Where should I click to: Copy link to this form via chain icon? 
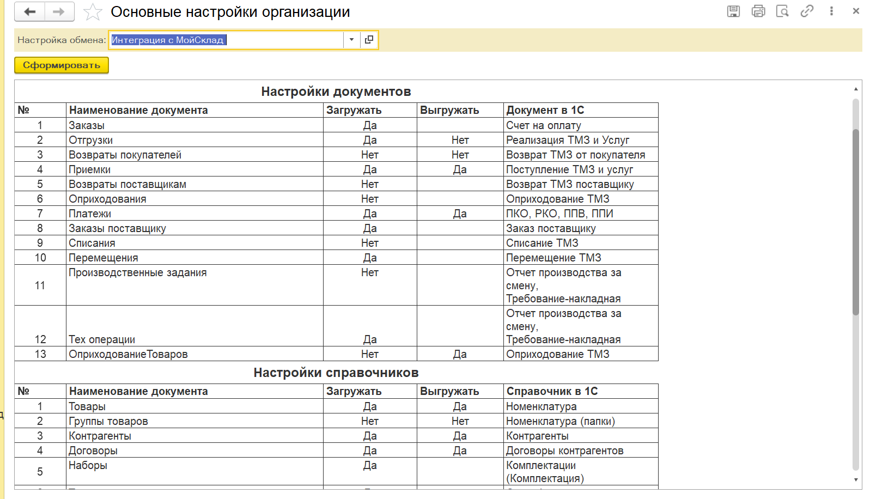(807, 11)
